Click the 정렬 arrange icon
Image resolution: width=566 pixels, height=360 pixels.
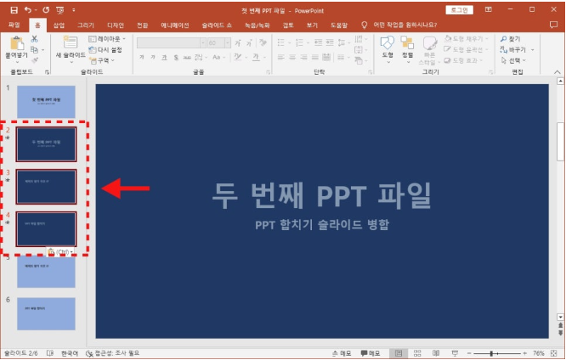point(407,47)
